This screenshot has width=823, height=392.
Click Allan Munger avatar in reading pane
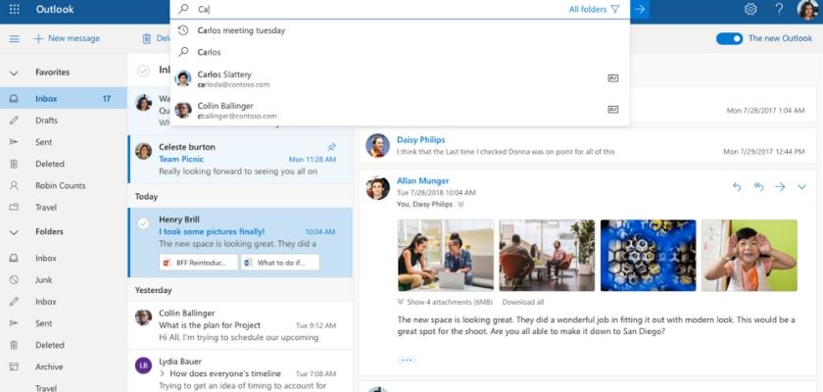377,187
